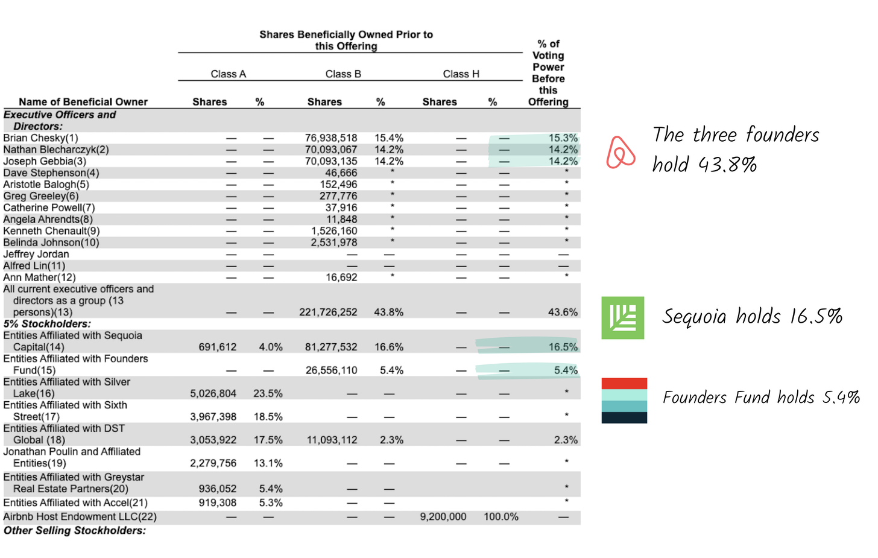Viewport: 878px width, 558px height.
Task: Select the 'Alfred Lin(11)' row name
Action: [x=34, y=266]
